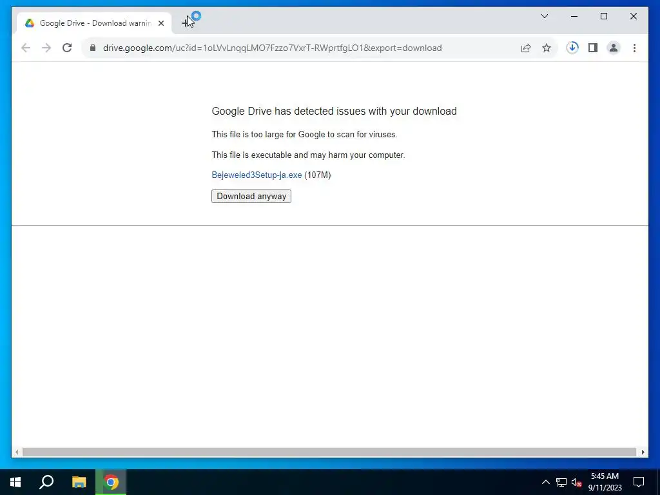This screenshot has height=495, width=660.
Task: Show hidden system tray icons
Action: tap(545, 482)
